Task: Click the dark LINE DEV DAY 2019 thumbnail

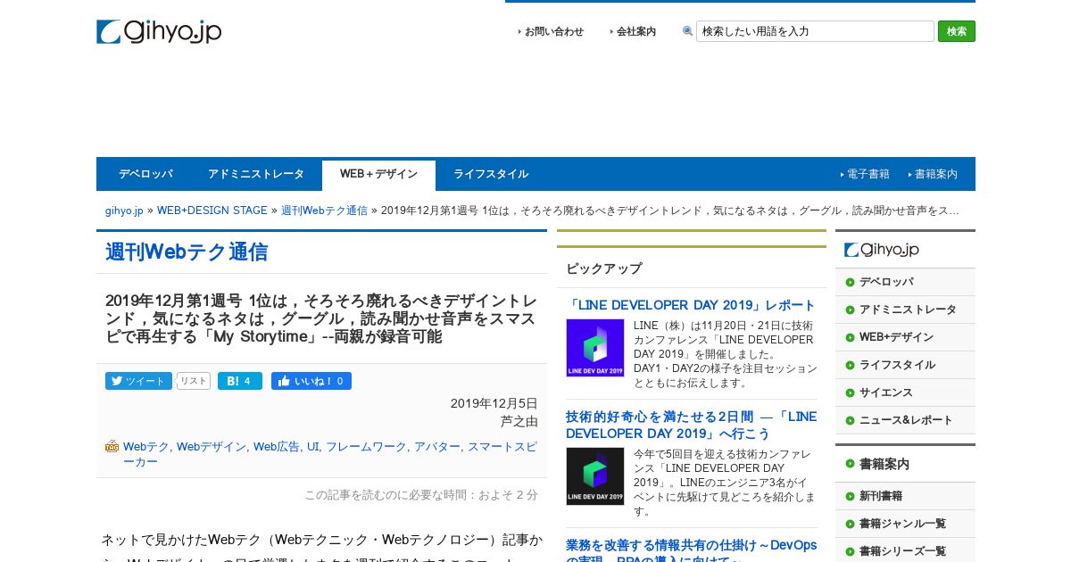Action: [x=595, y=476]
